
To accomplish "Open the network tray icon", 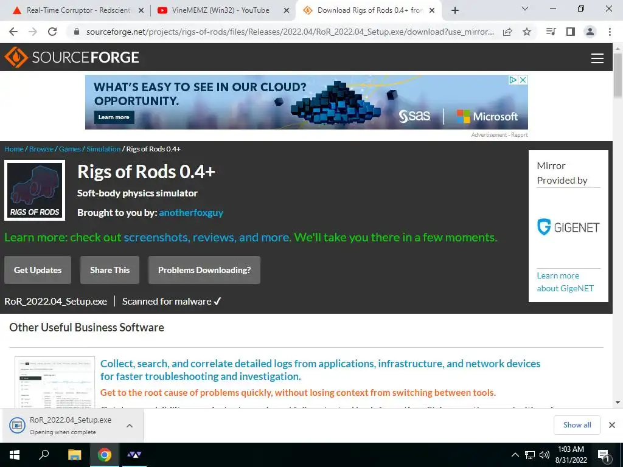I will point(530,455).
